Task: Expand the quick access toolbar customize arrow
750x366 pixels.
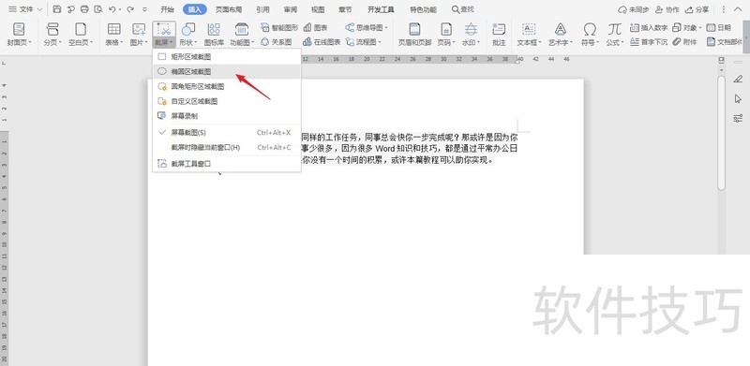Action: point(145,9)
